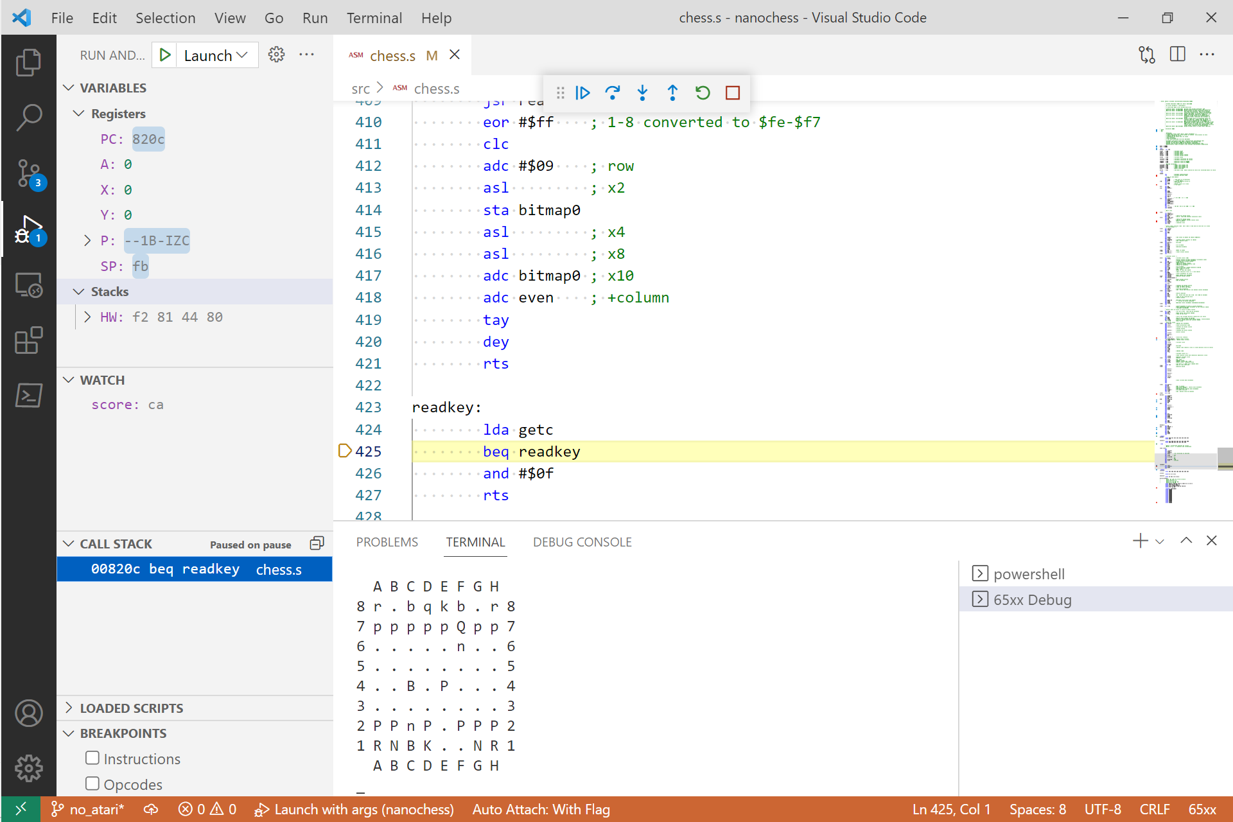This screenshot has height=822, width=1233.
Task: Switch to Debug Console tab
Action: pyautogui.click(x=582, y=542)
